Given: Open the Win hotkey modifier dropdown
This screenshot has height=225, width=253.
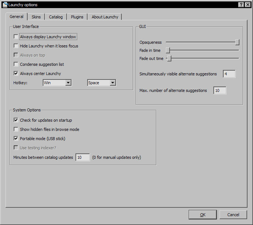Looking at the screenshot, I should pos(68,83).
